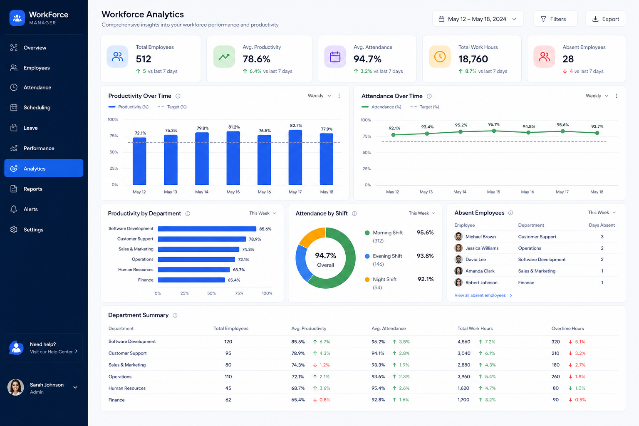Toggle the Morning Shift legend item
The height and width of the screenshot is (426, 639).
coord(384,236)
